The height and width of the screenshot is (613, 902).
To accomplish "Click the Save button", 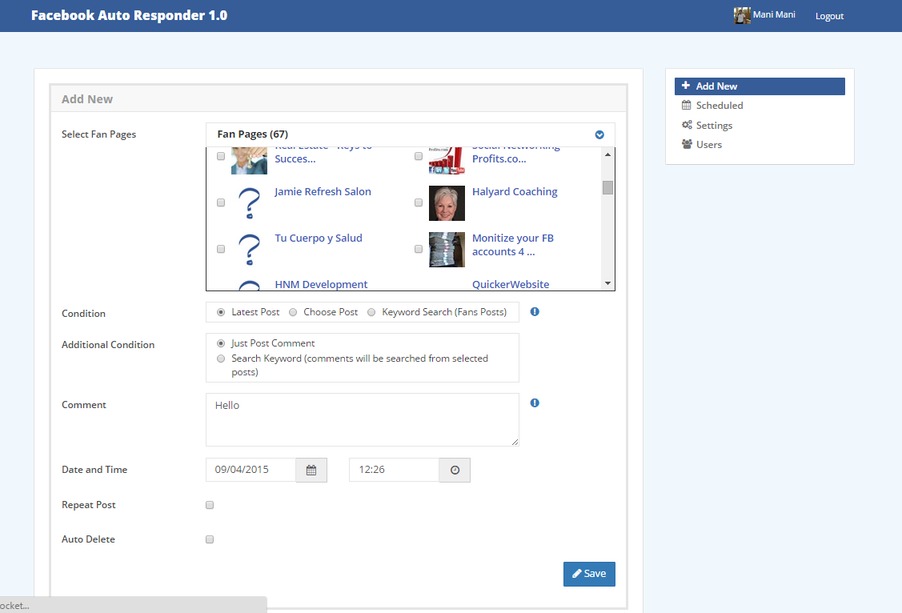I will click(589, 574).
